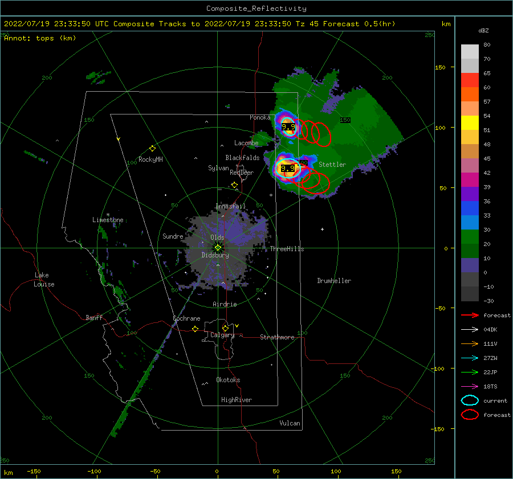The height and width of the screenshot is (479, 513).
Task: Click the yellow diamond marker above Calgary
Action: (x=225, y=328)
